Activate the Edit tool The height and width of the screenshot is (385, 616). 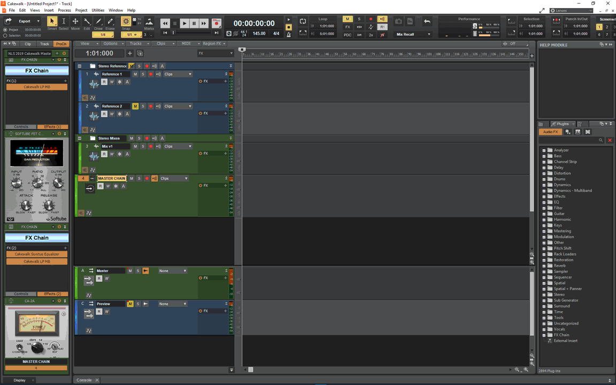(87, 21)
